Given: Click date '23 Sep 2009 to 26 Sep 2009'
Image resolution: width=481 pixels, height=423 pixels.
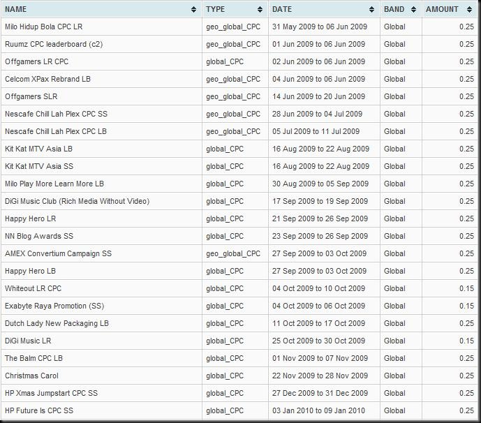Looking at the screenshot, I should pyautogui.click(x=320, y=237).
